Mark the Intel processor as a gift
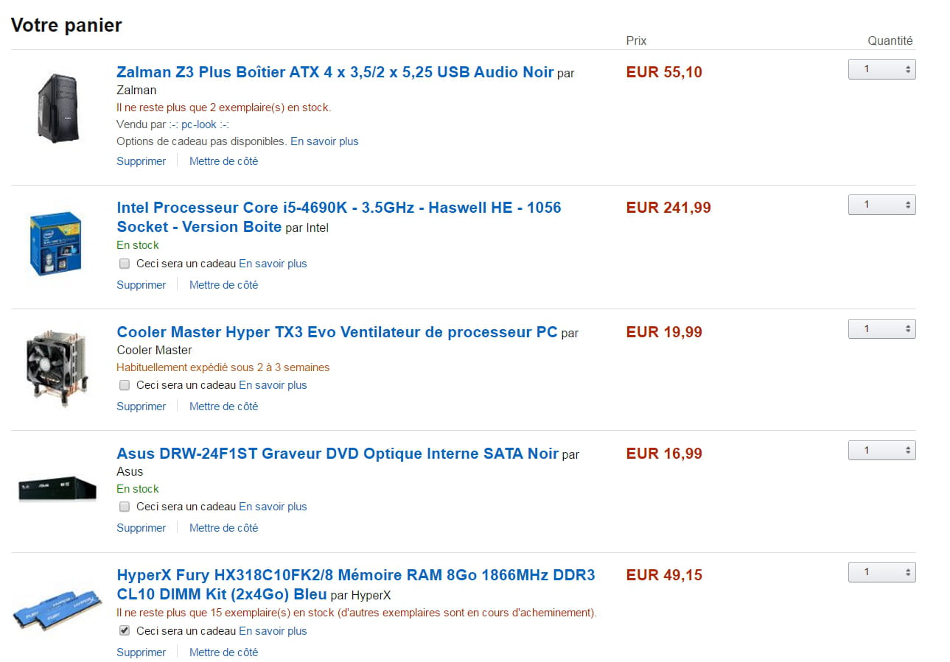This screenshot has width=950, height=662. pos(125,264)
